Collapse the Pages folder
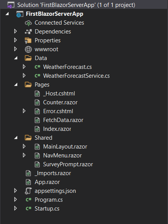The height and width of the screenshot is (224, 168). (16, 84)
